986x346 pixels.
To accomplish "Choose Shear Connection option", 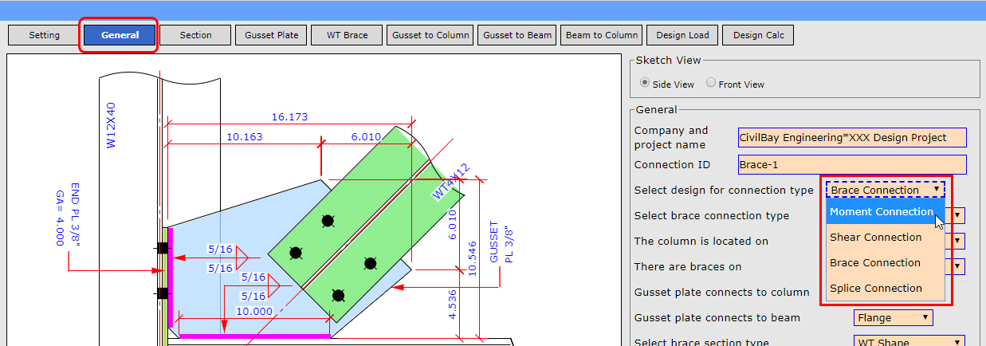I will point(875,238).
